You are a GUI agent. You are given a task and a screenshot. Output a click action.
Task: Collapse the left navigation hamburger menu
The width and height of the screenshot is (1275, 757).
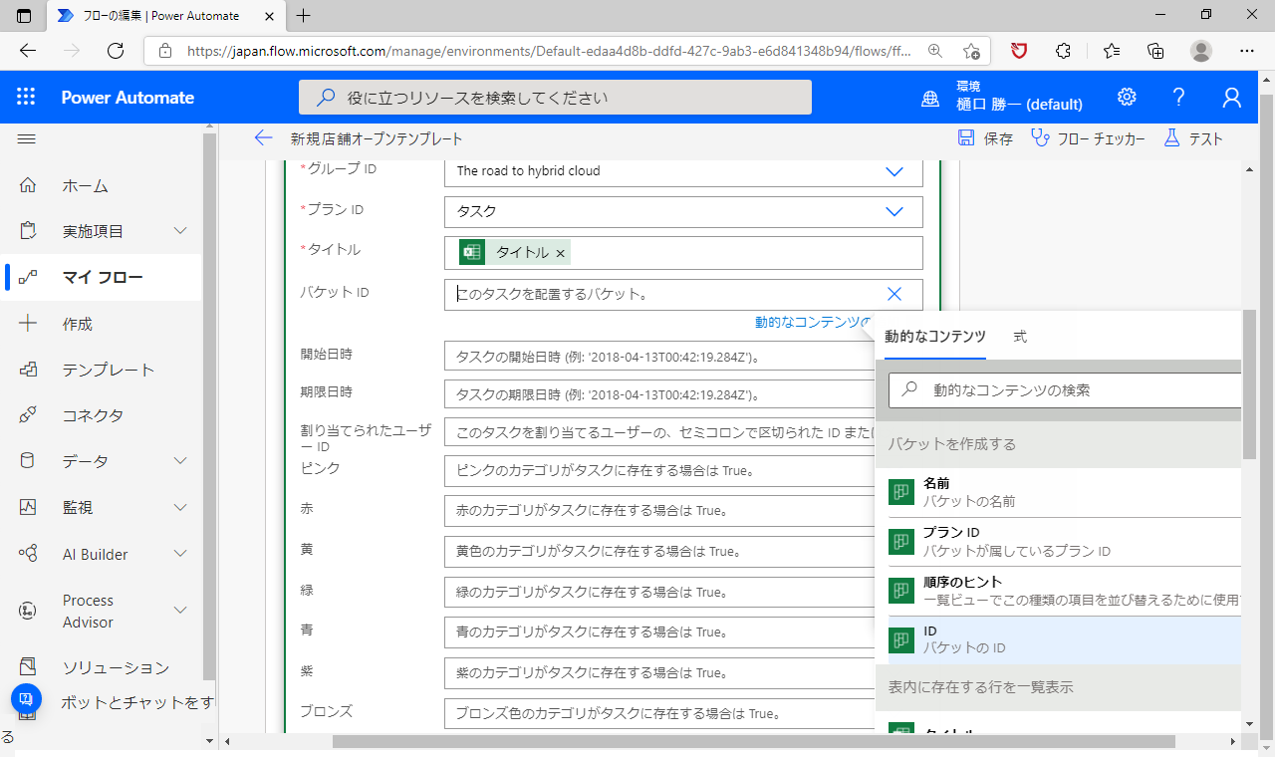[27, 138]
